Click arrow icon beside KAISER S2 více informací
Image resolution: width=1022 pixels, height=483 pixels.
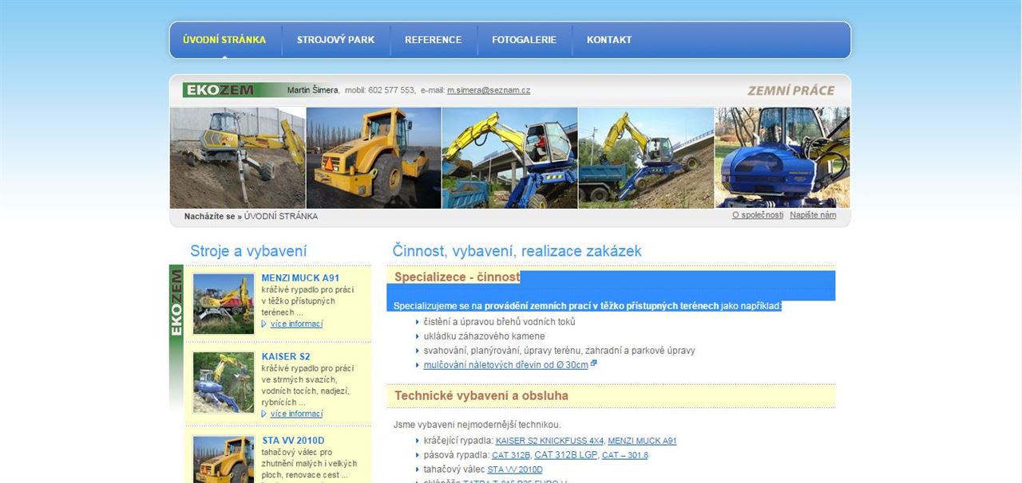point(264,414)
